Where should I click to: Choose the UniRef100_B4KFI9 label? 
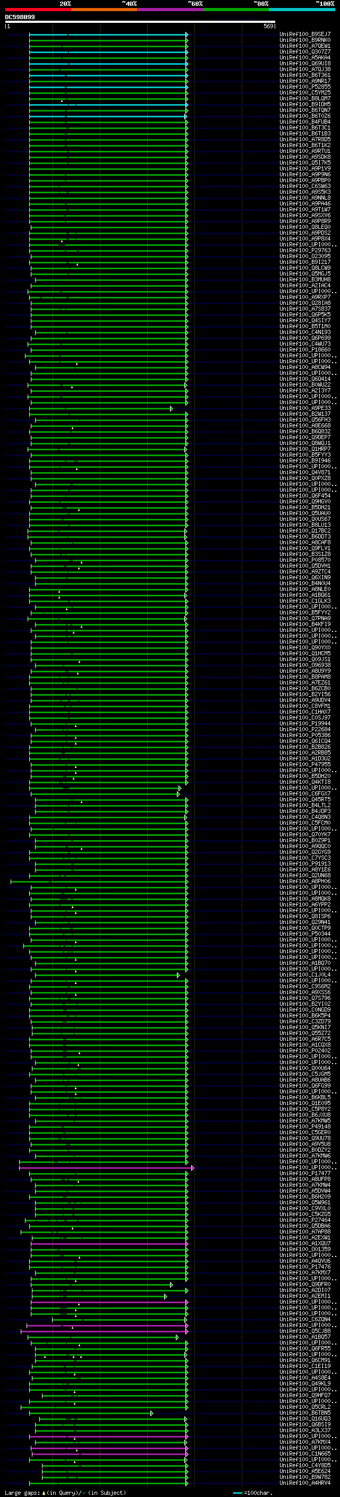point(305,624)
